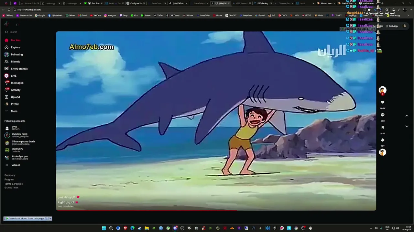
Task: Click the TikTok search field
Action: point(26,32)
